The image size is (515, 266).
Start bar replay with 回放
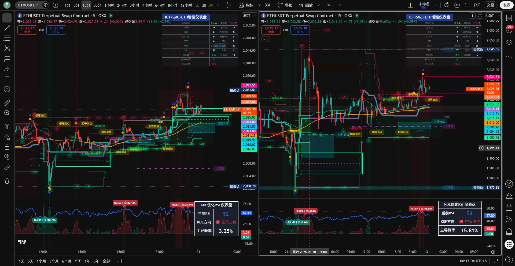tap(306, 5)
